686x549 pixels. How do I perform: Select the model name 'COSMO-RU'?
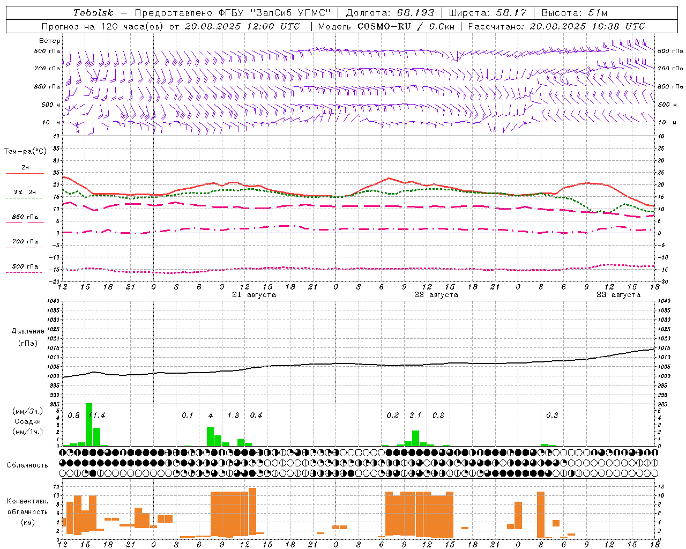tap(384, 26)
